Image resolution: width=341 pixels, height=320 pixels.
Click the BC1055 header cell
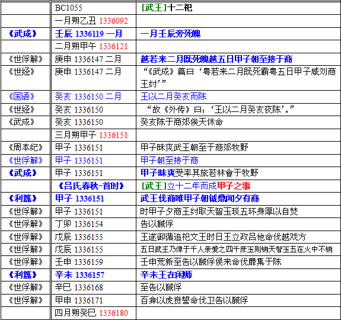pos(94,8)
